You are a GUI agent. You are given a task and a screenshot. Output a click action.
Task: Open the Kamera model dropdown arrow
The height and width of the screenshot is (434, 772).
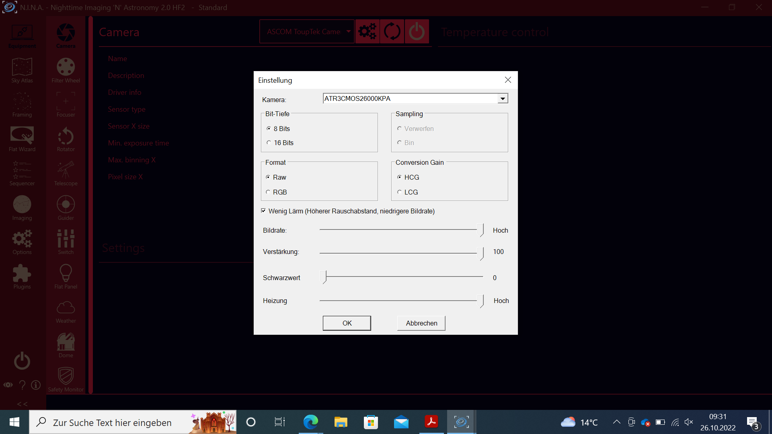(503, 98)
